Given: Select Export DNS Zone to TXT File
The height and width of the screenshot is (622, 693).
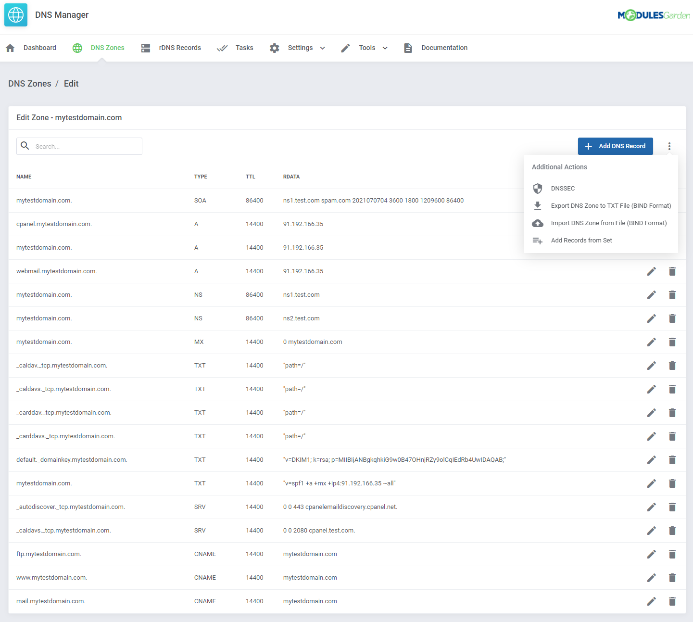Looking at the screenshot, I should 611,205.
